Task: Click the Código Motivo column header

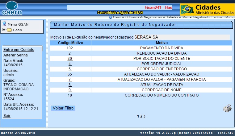Action: pos(70,43)
